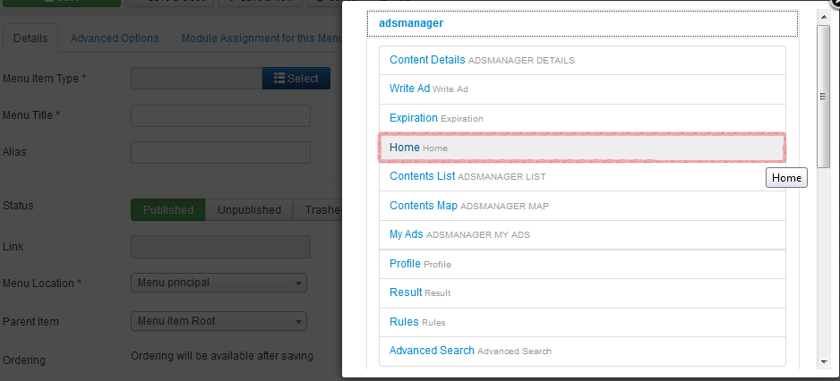This screenshot has width=840, height=381.
Task: Choose the Contents Map menu type
Action: click(x=582, y=206)
